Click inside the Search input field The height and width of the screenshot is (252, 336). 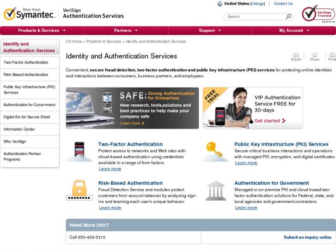click(x=254, y=17)
